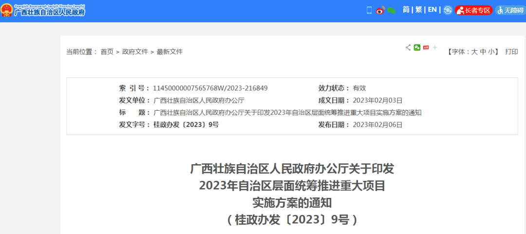Click the share icon above document info
The height and width of the screenshot is (234, 526).
[x=408, y=47]
